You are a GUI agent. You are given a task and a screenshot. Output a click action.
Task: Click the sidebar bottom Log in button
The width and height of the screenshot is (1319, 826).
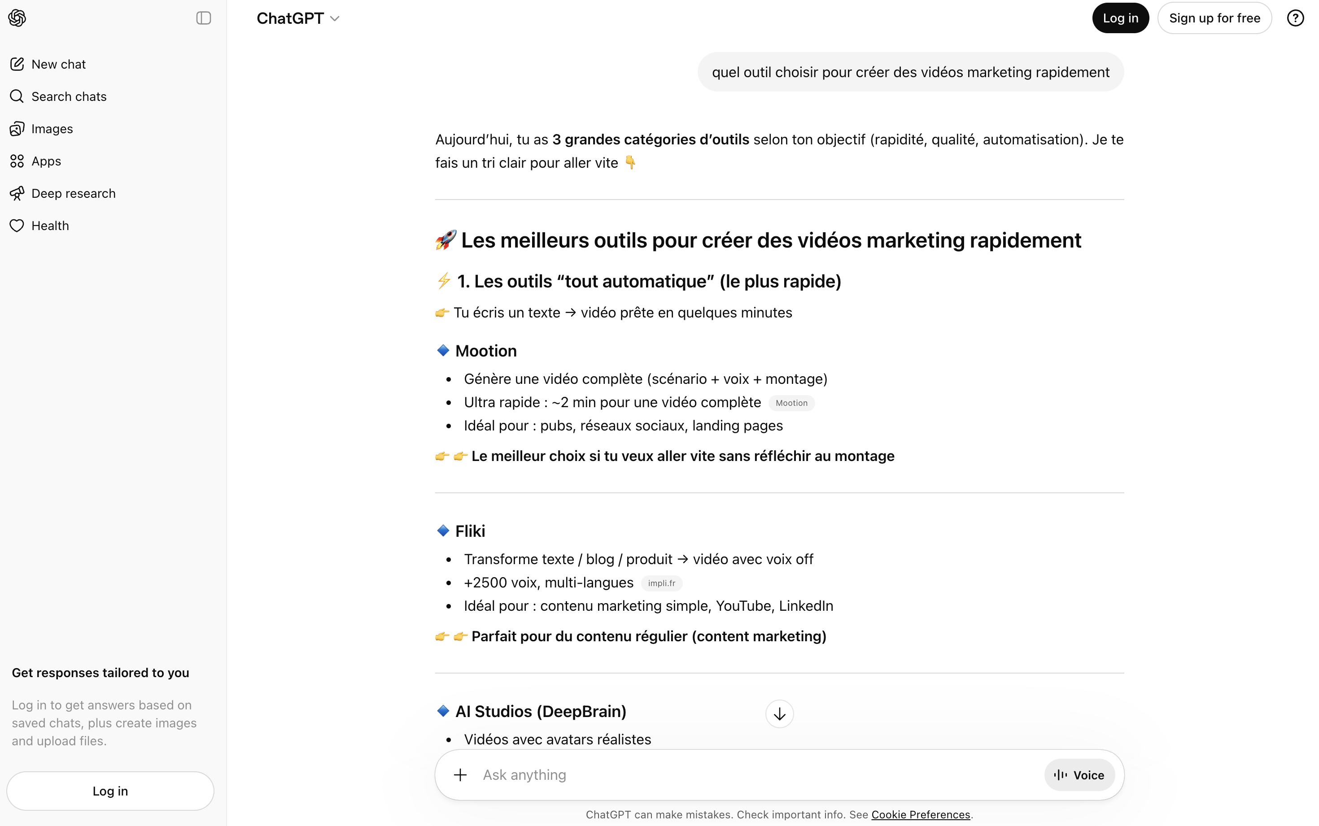[x=110, y=791]
